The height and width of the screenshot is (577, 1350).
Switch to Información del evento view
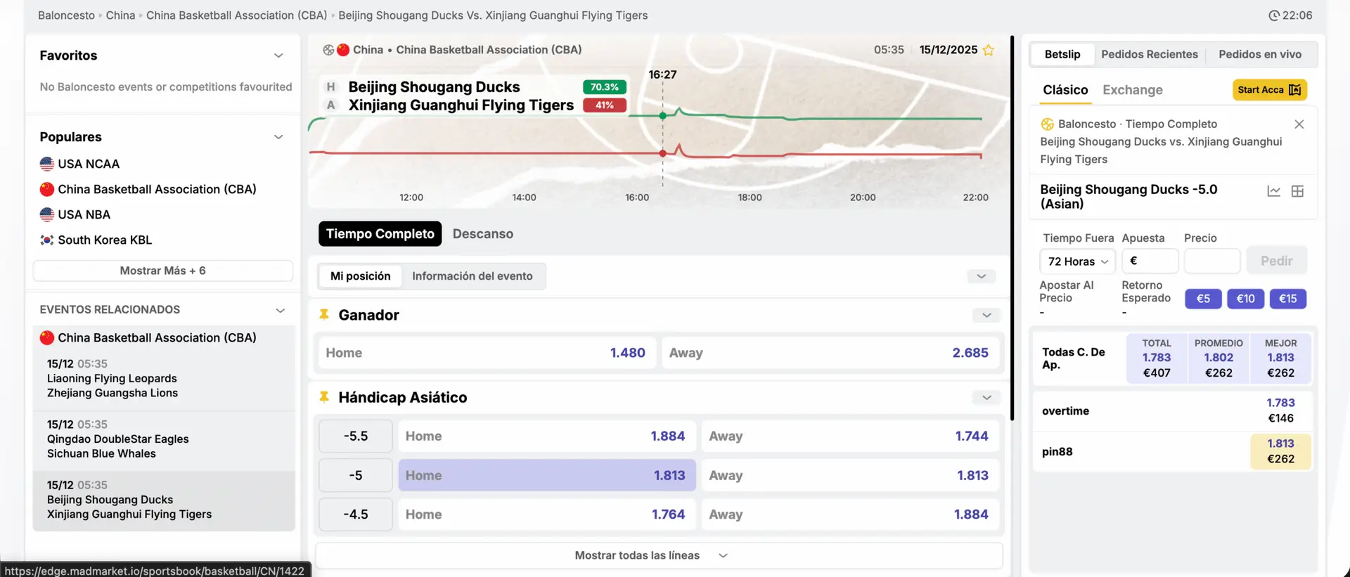[x=472, y=276]
